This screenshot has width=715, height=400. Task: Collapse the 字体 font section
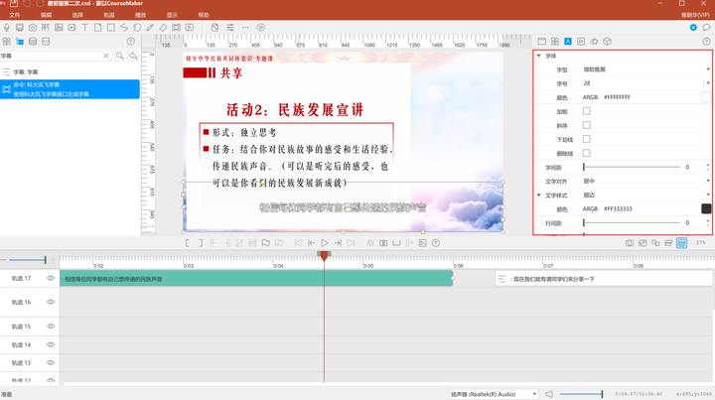(539, 56)
